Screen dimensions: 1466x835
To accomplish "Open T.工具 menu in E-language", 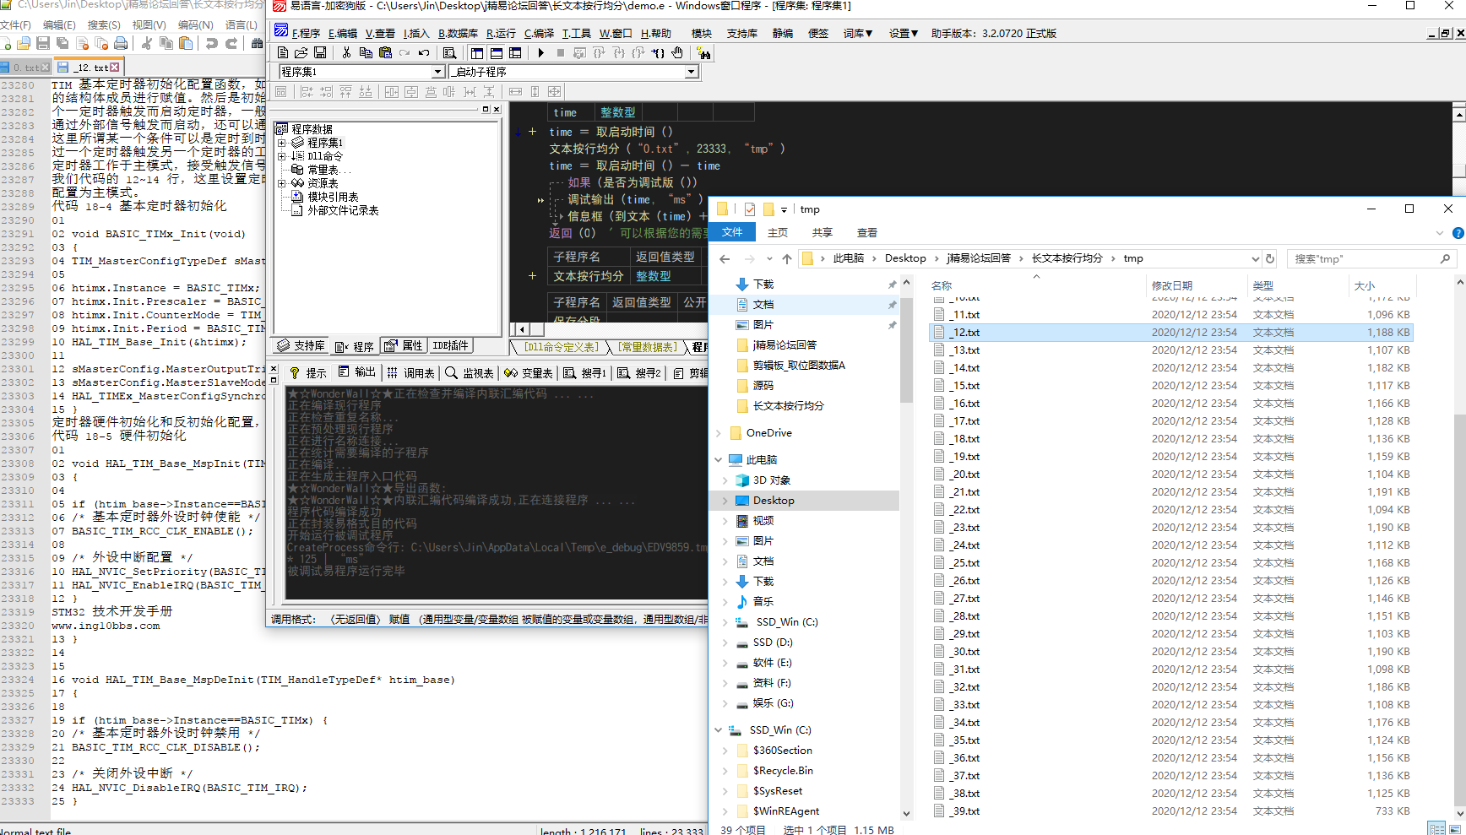I will coord(577,33).
